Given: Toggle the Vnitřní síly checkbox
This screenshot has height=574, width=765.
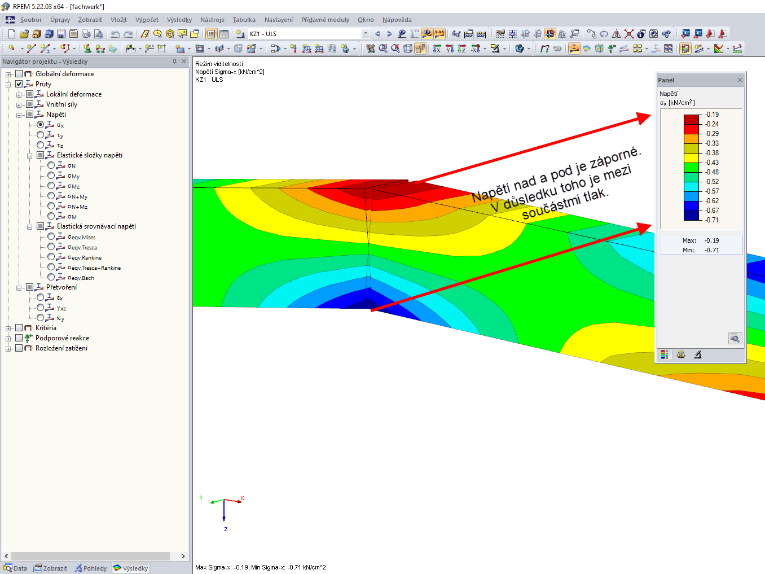Looking at the screenshot, I should tap(30, 104).
